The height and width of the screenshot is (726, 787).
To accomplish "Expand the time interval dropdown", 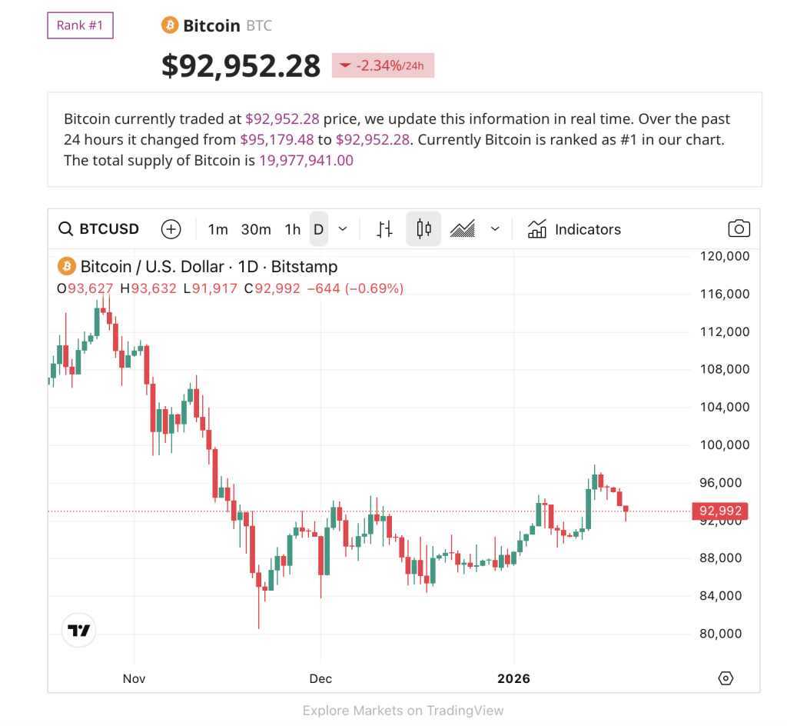I will point(343,229).
